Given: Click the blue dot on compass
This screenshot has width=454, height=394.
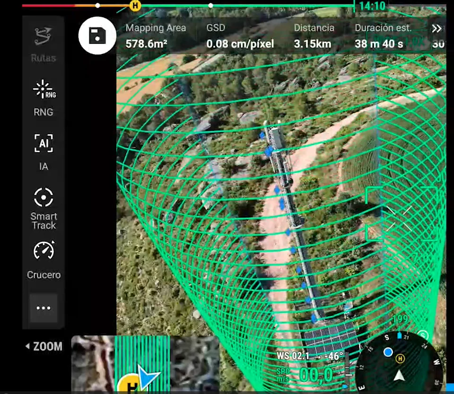Looking at the screenshot, I should click(x=388, y=352).
